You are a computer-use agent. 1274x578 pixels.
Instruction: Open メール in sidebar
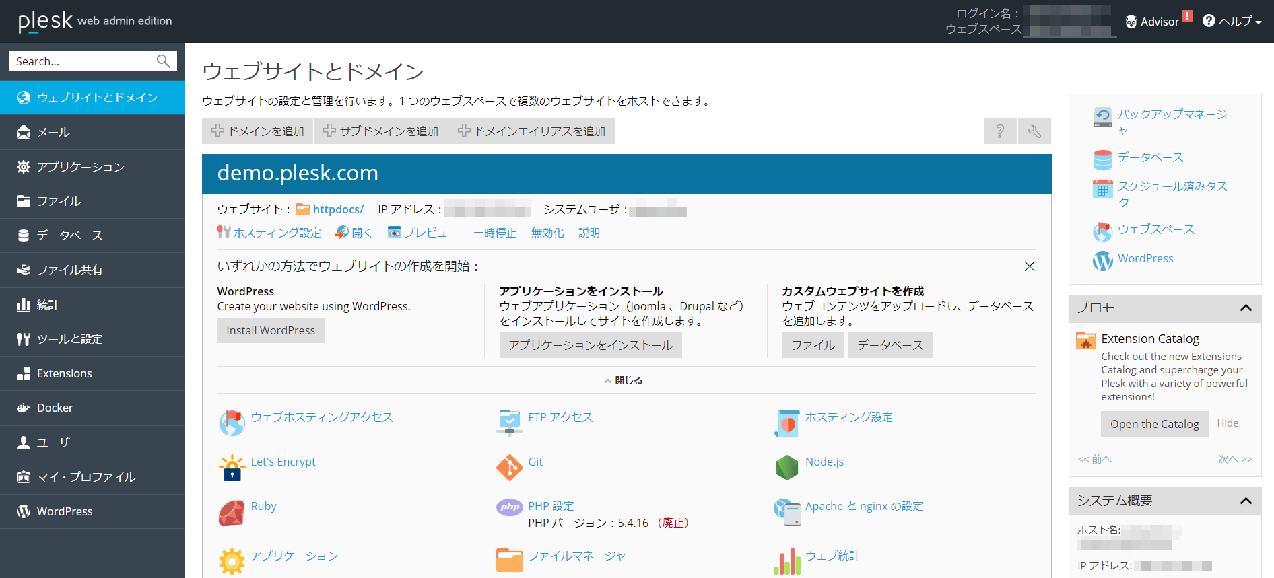pos(92,132)
